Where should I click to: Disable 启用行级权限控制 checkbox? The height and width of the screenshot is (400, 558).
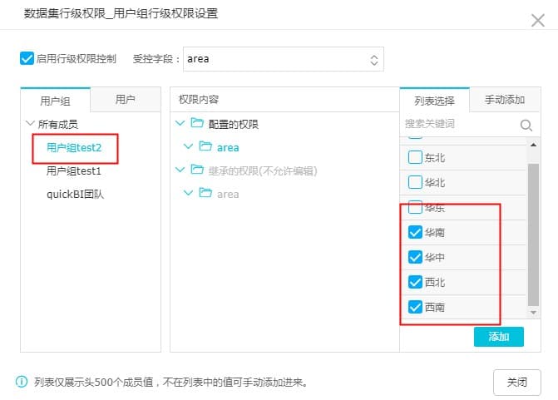tap(27, 59)
